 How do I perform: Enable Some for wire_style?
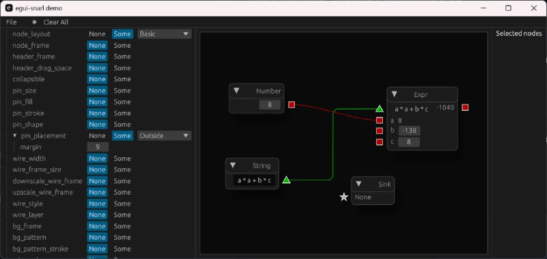pyautogui.click(x=122, y=204)
